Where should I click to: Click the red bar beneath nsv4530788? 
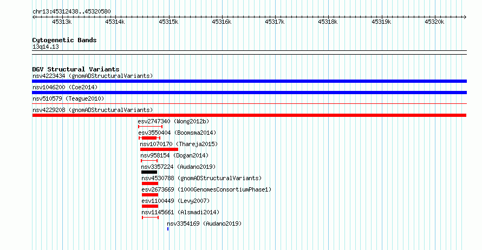(150, 183)
